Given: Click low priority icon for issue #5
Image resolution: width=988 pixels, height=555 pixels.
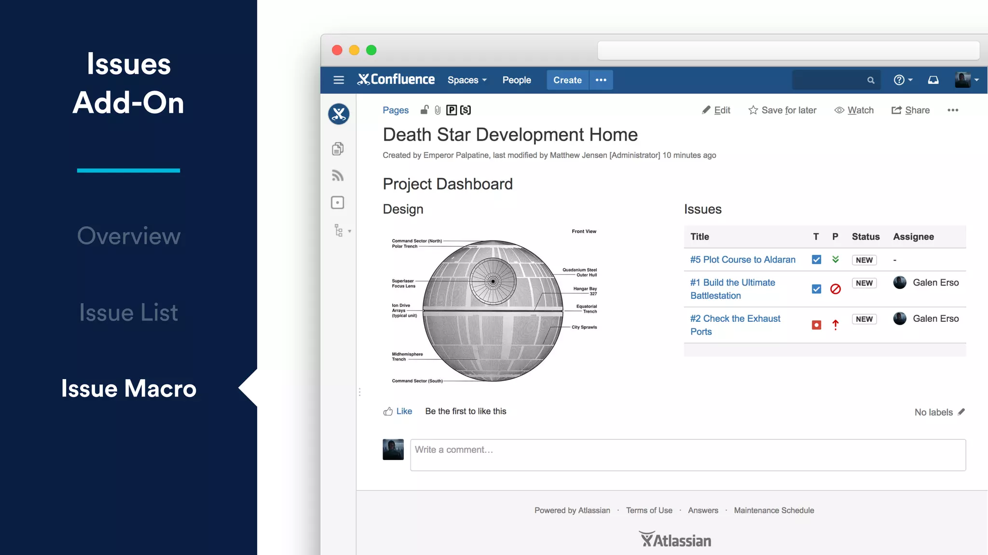Looking at the screenshot, I should tap(836, 260).
